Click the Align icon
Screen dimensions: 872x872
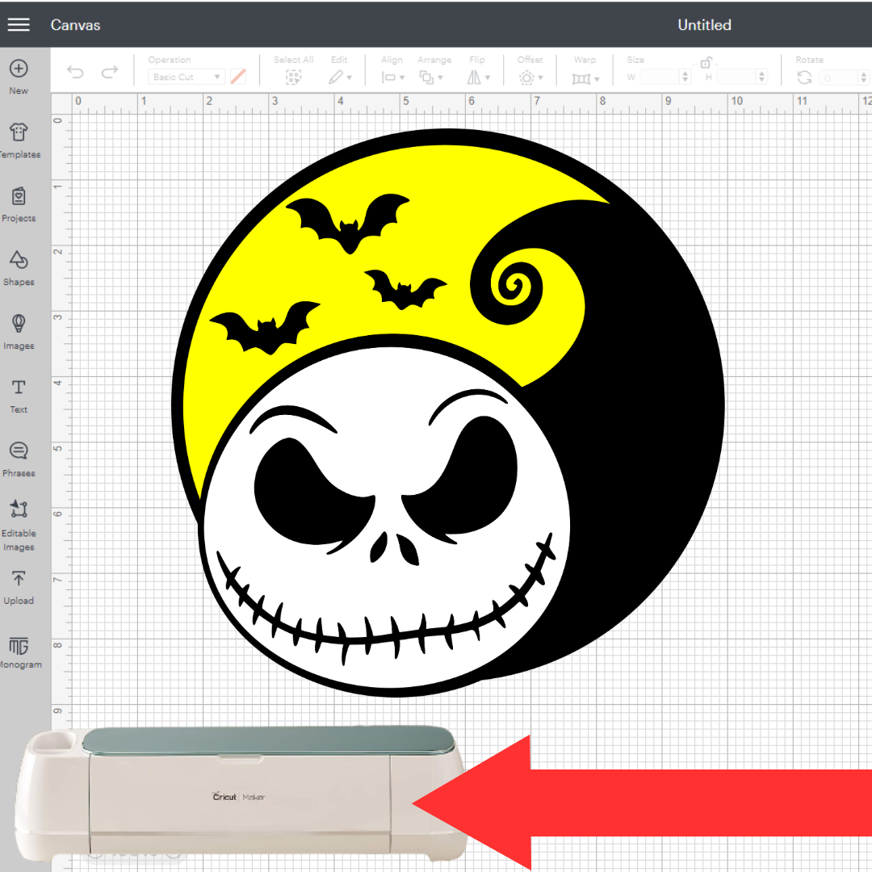click(388, 78)
